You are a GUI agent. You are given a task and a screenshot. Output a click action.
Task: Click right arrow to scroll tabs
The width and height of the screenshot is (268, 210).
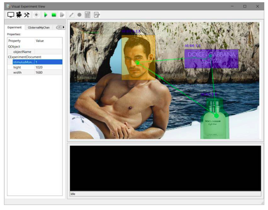pos(63,28)
